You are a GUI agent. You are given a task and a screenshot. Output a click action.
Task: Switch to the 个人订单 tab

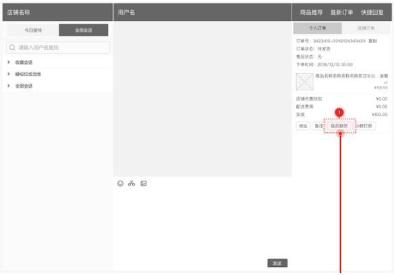(317, 28)
